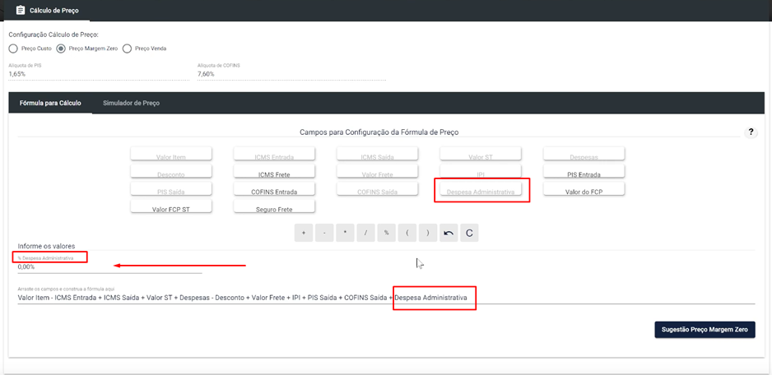Choose the Preço Venda radio option
The width and height of the screenshot is (772, 375).
pyautogui.click(x=127, y=49)
